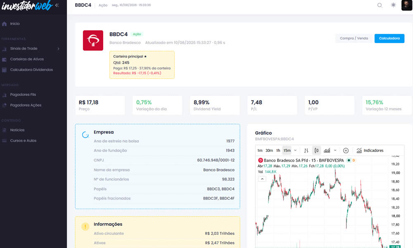This screenshot has width=413, height=248.
Task: Click the Ano de estreia value 1977
Action: (x=230, y=141)
